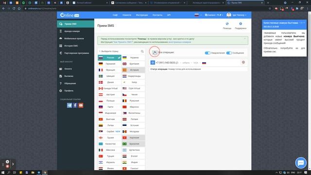Open the Софт top menu item
The width and height of the screenshot is (311, 175).
click(x=115, y=15)
